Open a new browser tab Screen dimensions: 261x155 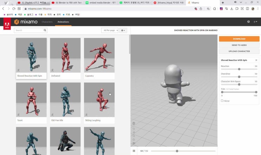pos(223,3)
